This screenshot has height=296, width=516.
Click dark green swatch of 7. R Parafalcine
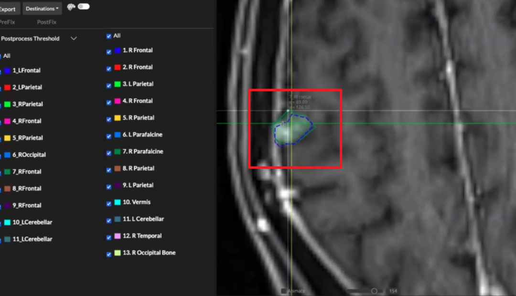pos(118,152)
